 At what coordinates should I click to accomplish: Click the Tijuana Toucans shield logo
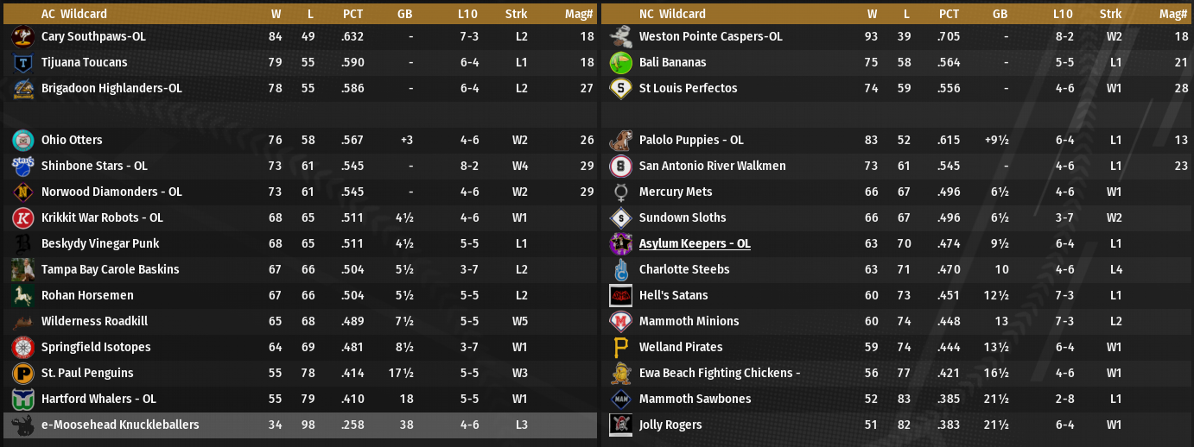(x=23, y=62)
